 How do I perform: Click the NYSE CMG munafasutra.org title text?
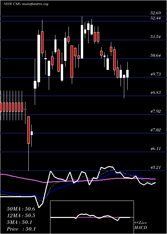coord(26,4)
